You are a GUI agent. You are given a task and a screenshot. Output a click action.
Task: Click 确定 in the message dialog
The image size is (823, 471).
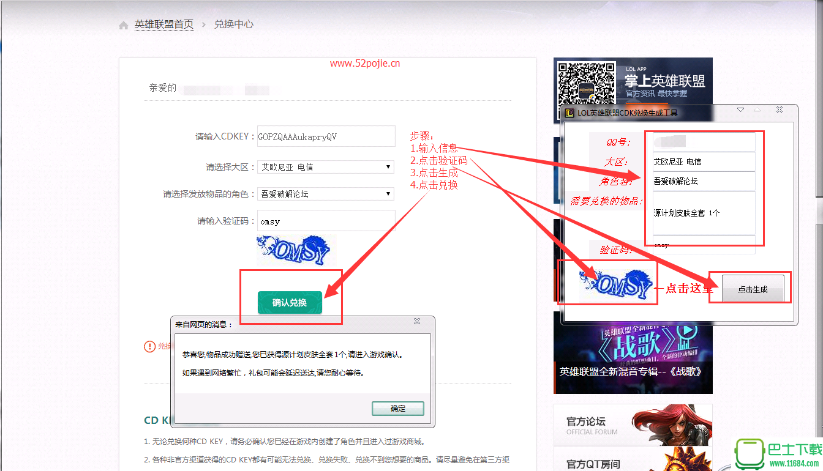point(398,409)
